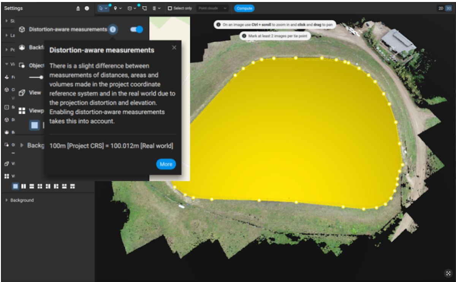This screenshot has height=282, width=456.
Task: Click the Object slider handle in callout
Action: pos(41,77)
